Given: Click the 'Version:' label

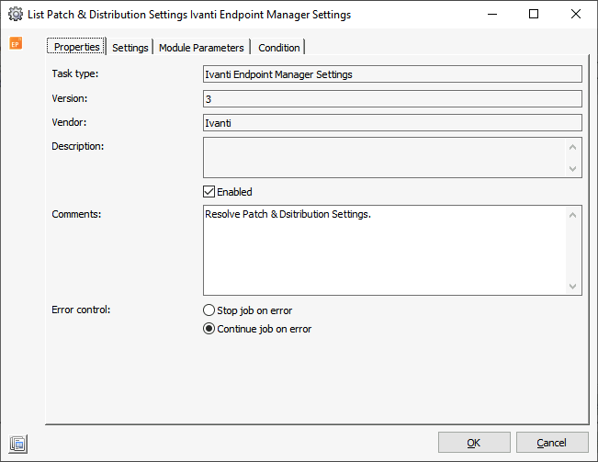Looking at the screenshot, I should (70, 98).
